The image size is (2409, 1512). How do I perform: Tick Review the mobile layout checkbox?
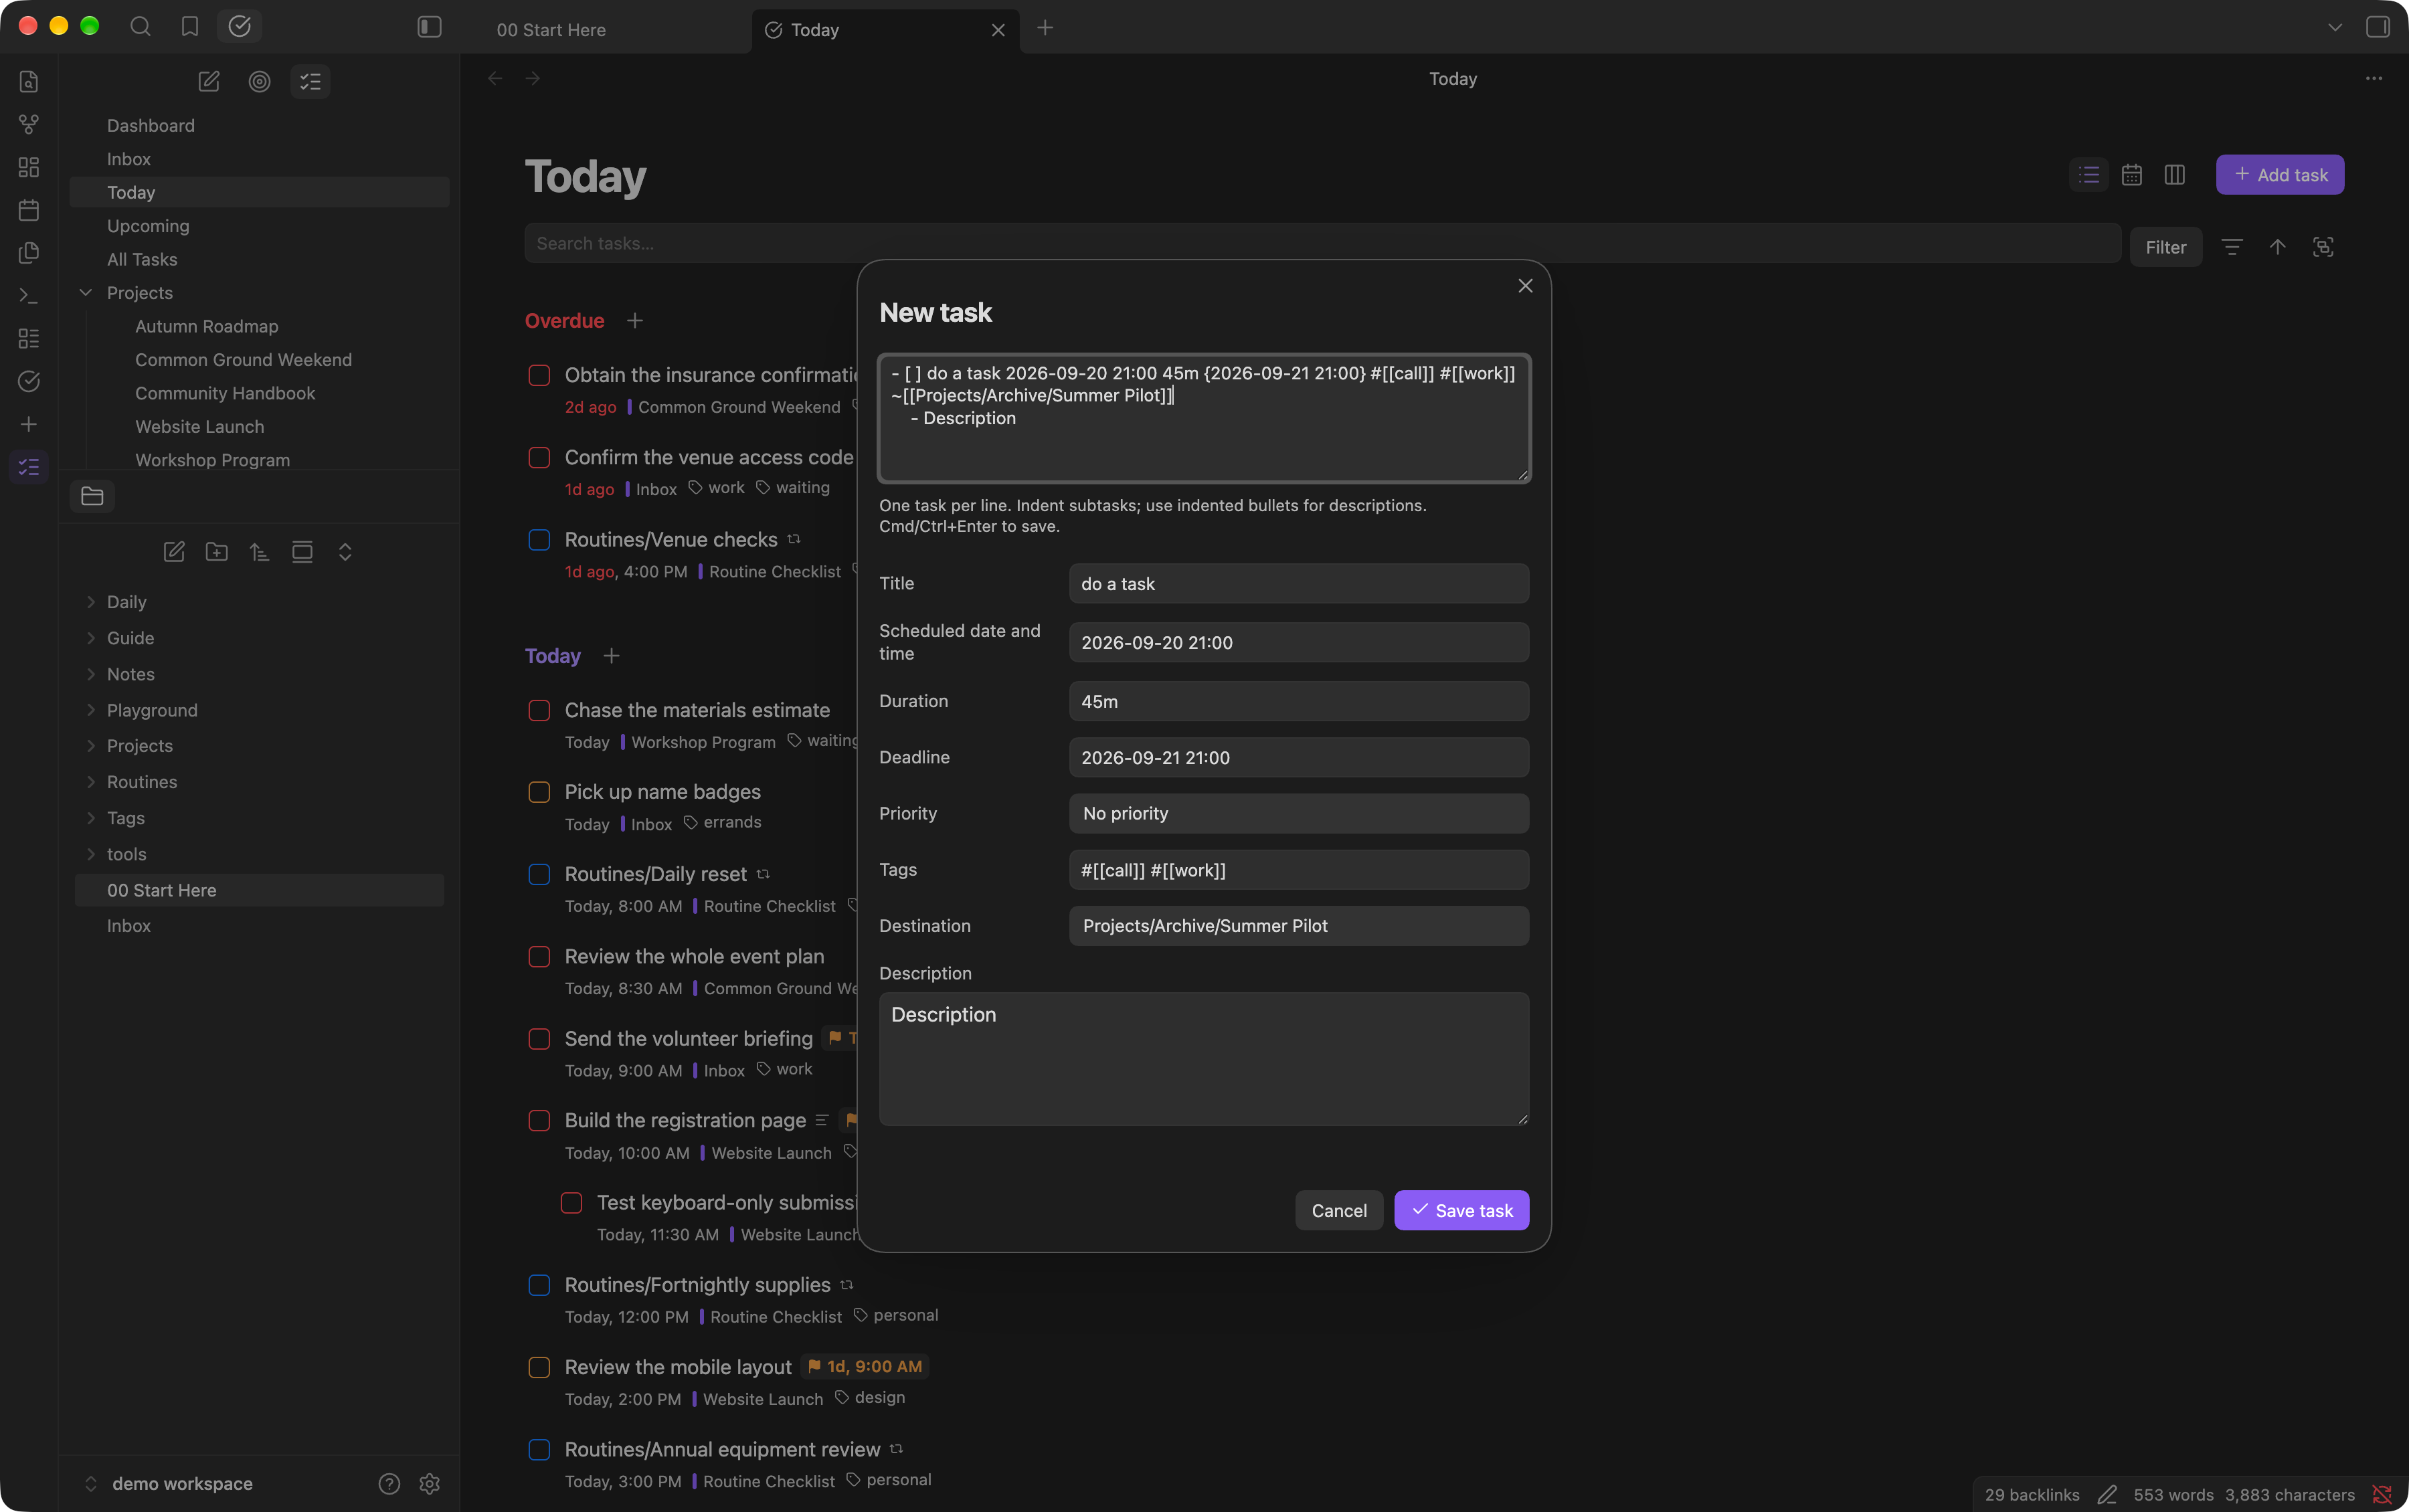[539, 1367]
